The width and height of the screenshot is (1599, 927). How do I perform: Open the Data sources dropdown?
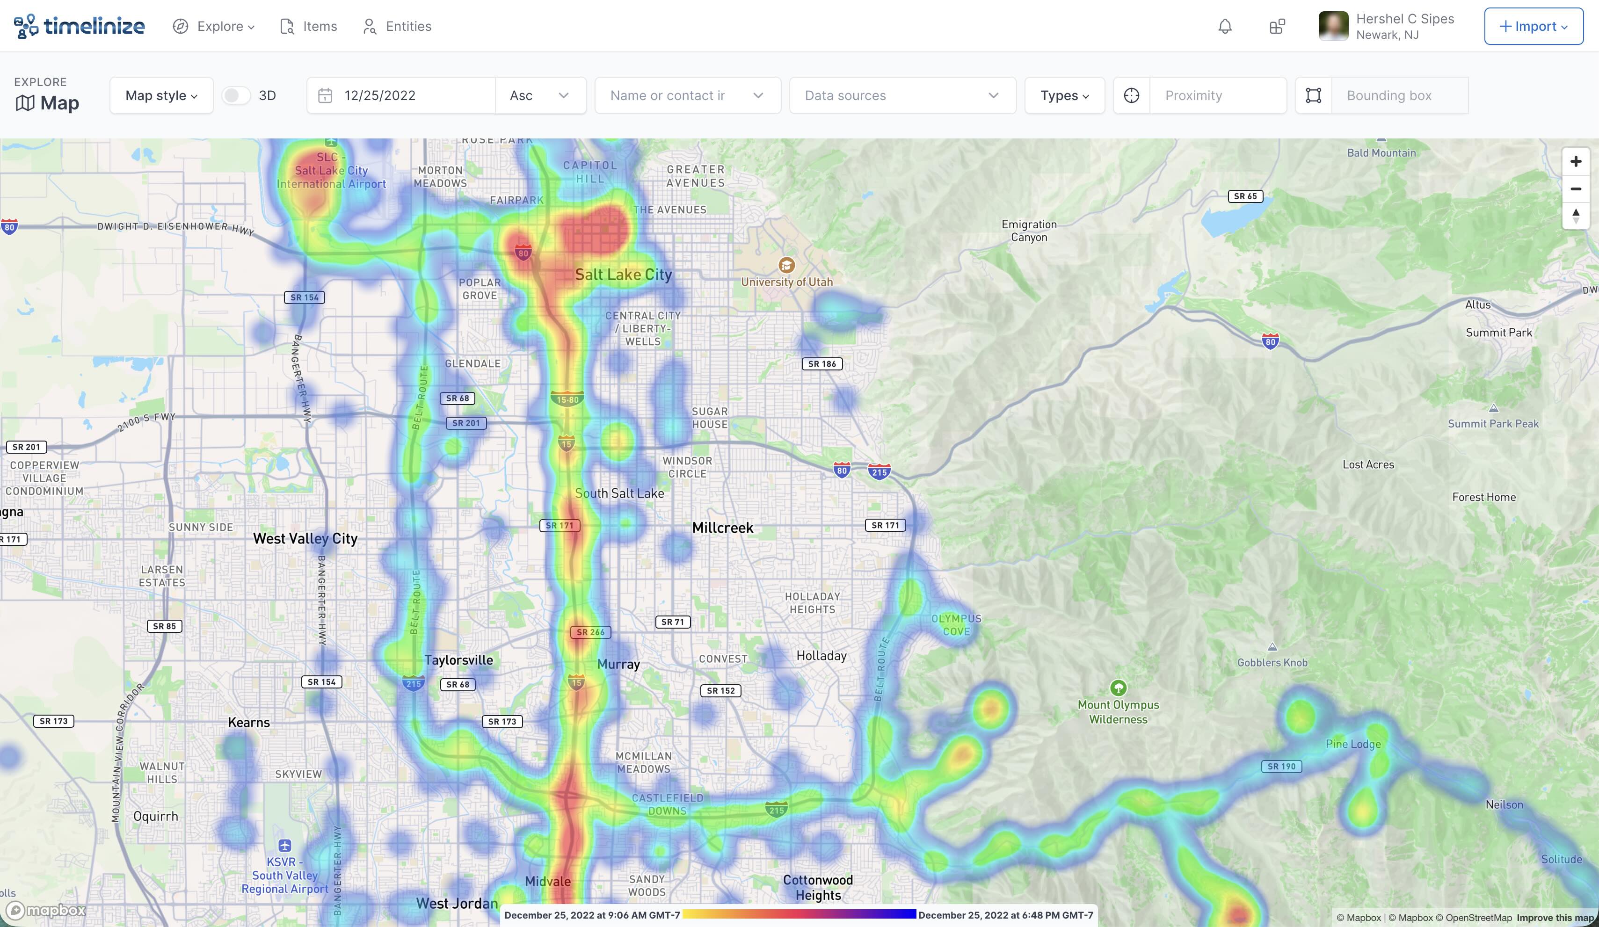[902, 96]
